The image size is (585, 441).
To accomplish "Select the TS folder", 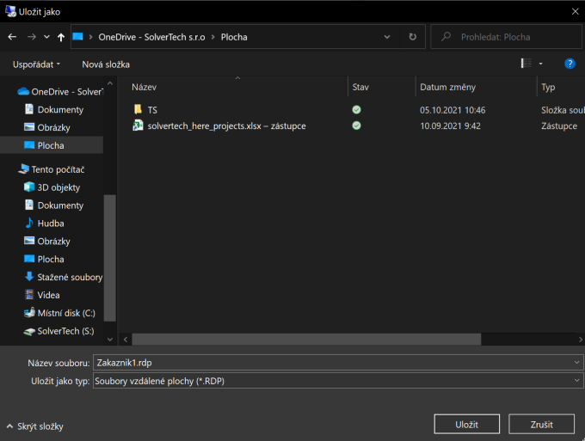I will [152, 110].
